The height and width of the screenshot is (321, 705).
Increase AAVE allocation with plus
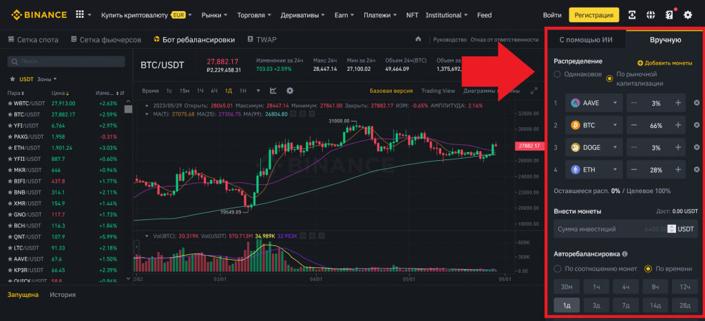tap(678, 103)
